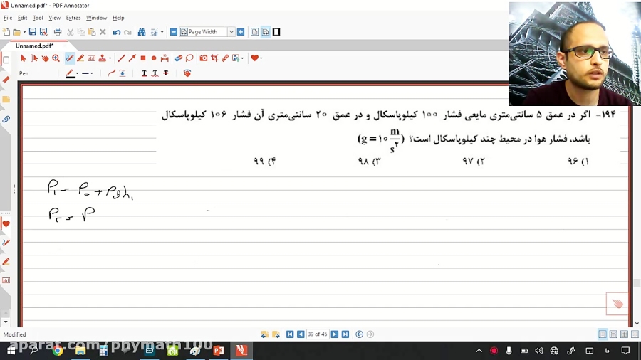Viewport: 641px width, 360px height.
Task: Select the Marker highlighter tool
Action: tap(80, 58)
